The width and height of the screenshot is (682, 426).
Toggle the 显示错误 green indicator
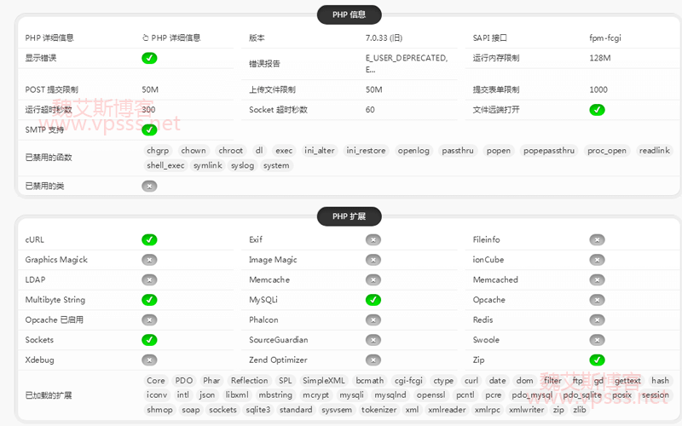pyautogui.click(x=149, y=58)
